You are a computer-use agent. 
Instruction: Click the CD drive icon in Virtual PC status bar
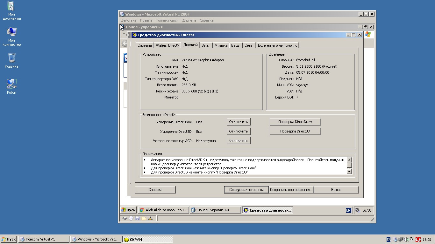[131, 218]
